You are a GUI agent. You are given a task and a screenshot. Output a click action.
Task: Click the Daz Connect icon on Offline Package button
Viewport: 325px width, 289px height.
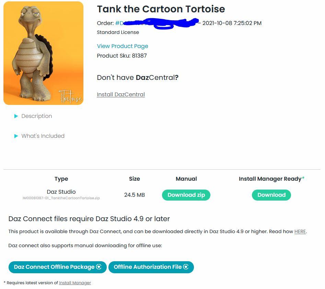(x=99, y=267)
